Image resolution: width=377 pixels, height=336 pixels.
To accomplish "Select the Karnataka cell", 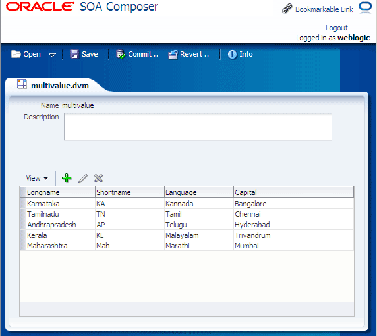I will coord(61,204).
